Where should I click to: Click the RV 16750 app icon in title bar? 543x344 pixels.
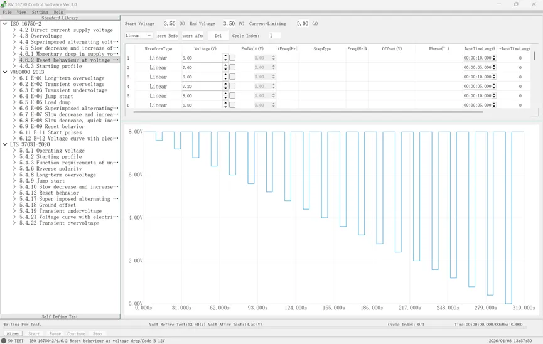(x=4, y=4)
